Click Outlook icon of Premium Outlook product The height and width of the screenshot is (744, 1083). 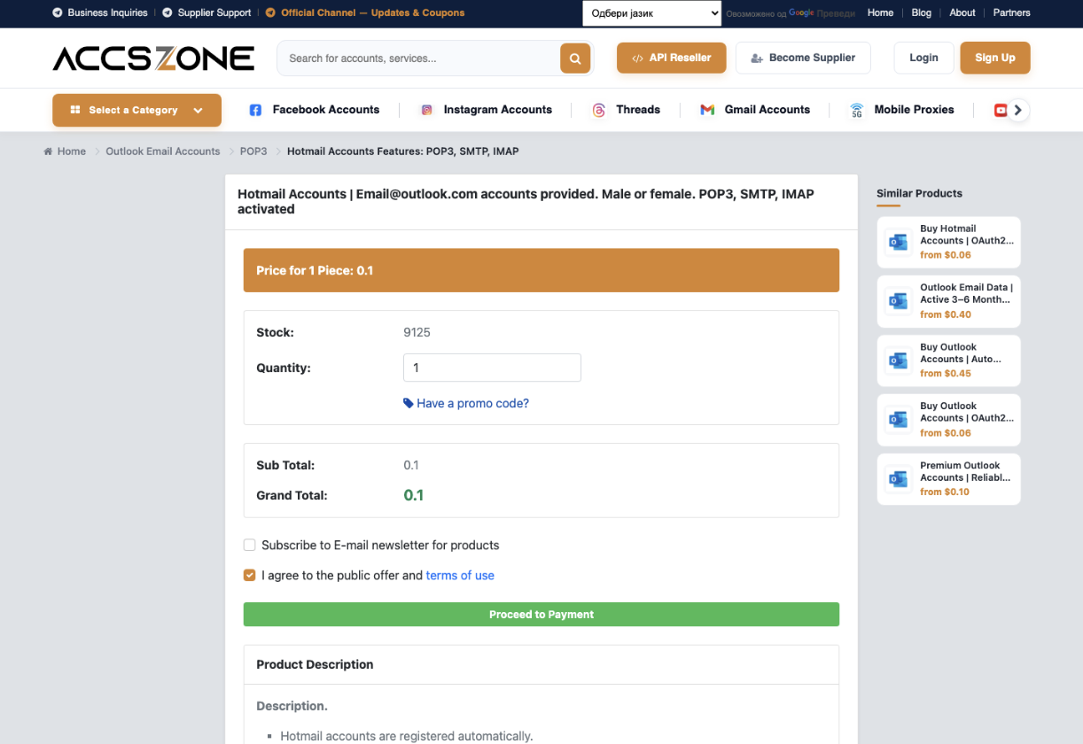(899, 479)
